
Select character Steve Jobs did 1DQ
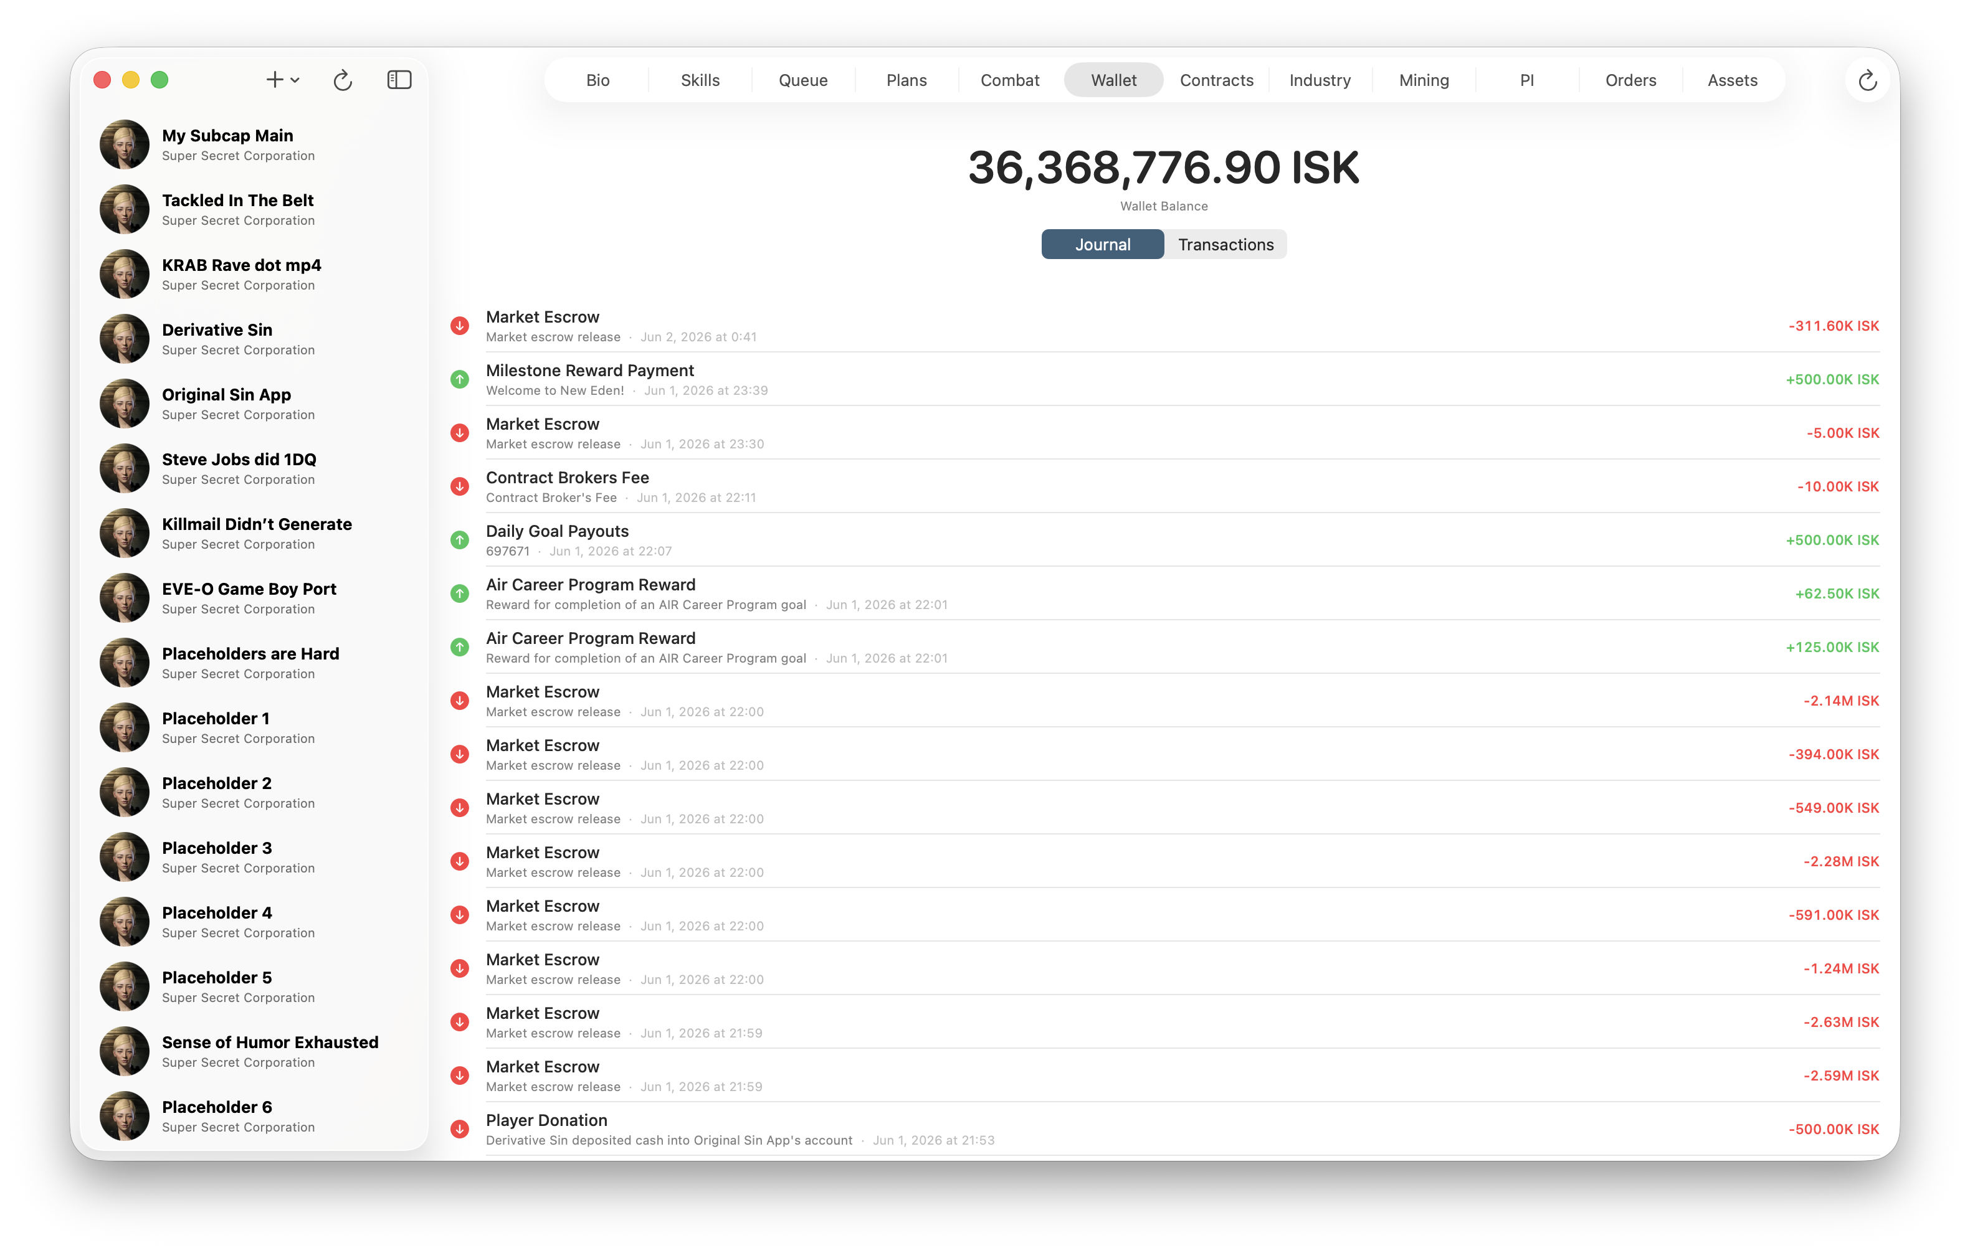point(254,469)
